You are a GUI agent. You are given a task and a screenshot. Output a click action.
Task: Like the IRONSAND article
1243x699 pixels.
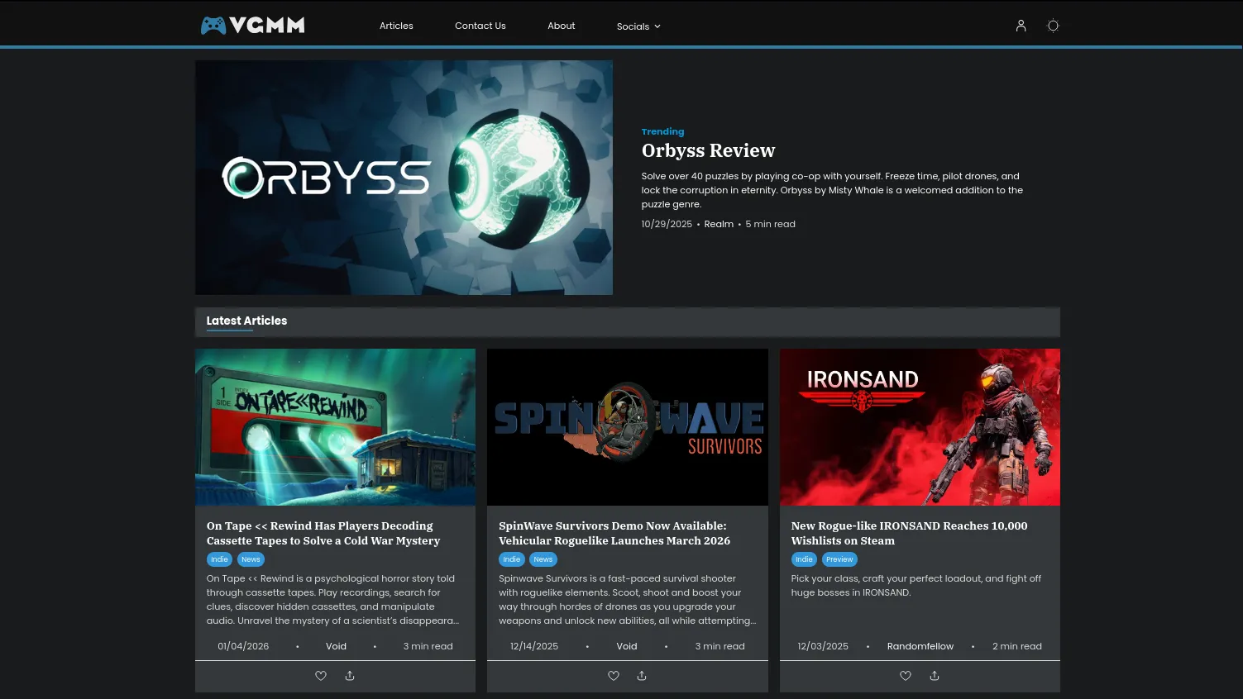pyautogui.click(x=906, y=676)
